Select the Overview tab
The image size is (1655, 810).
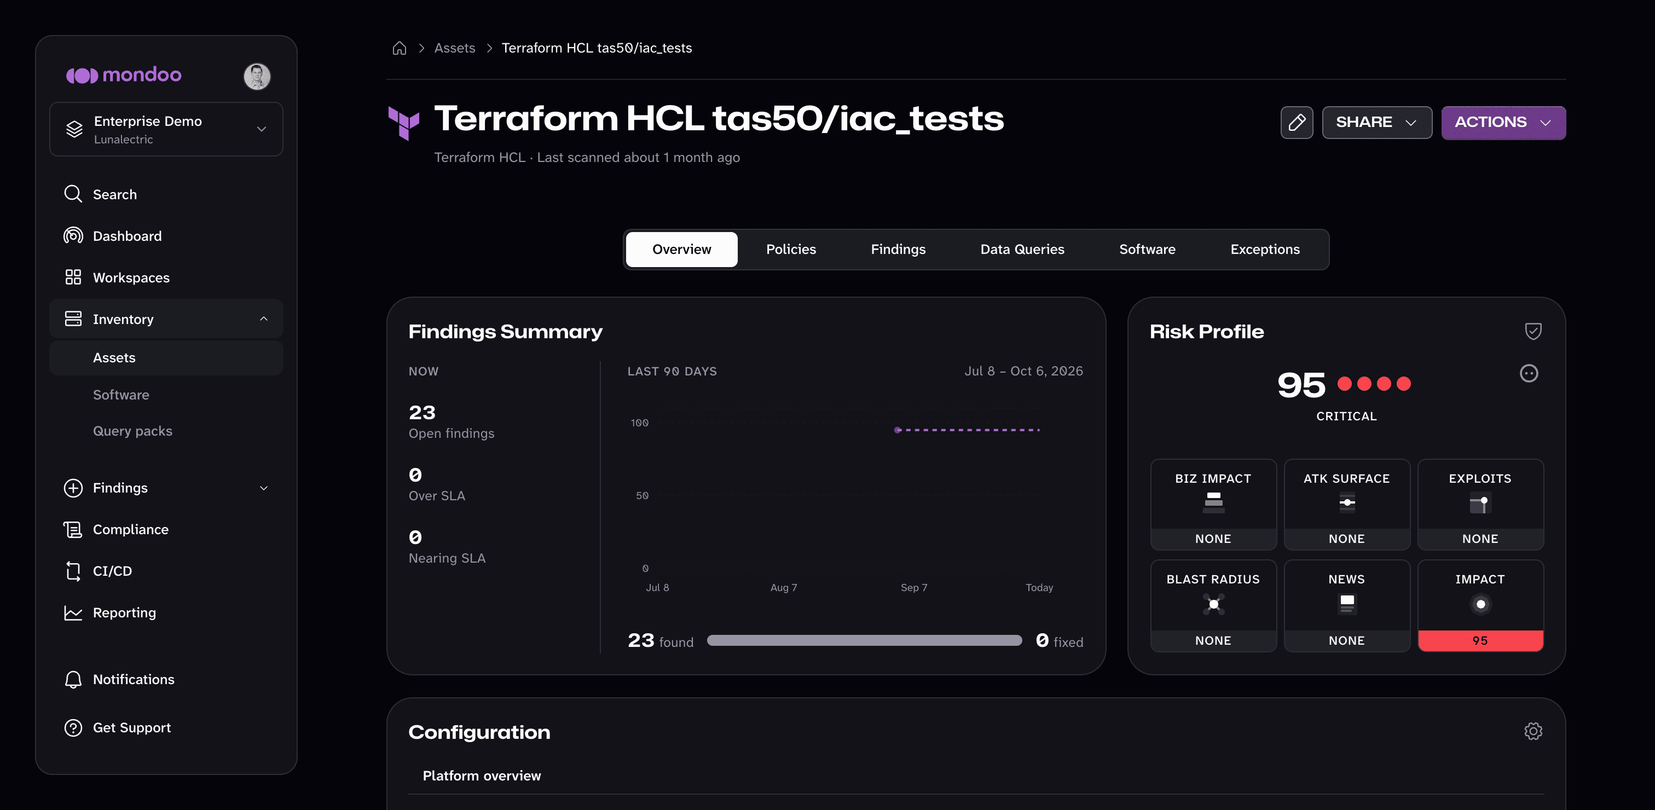pos(682,249)
